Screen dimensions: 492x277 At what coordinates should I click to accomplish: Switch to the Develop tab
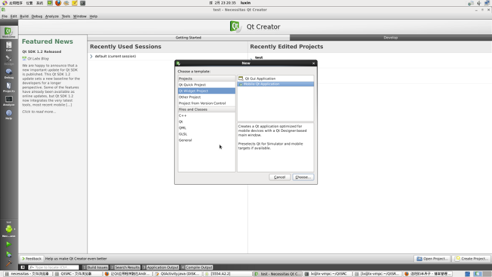click(391, 38)
